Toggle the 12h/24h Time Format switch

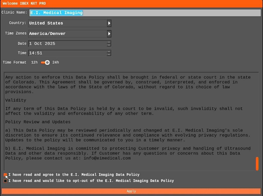click(45, 62)
